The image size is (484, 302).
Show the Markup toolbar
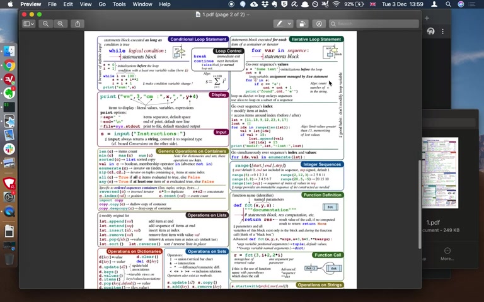pyautogui.click(x=319, y=24)
